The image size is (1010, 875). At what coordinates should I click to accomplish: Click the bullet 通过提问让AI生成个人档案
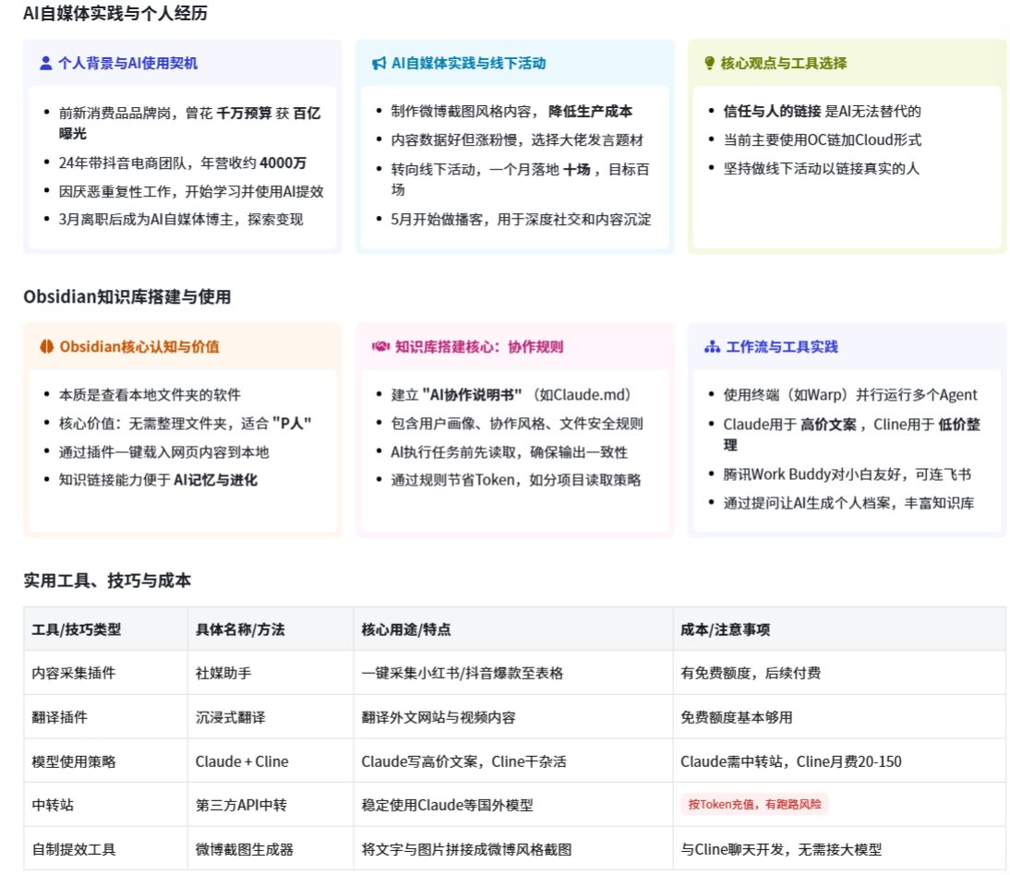848,503
